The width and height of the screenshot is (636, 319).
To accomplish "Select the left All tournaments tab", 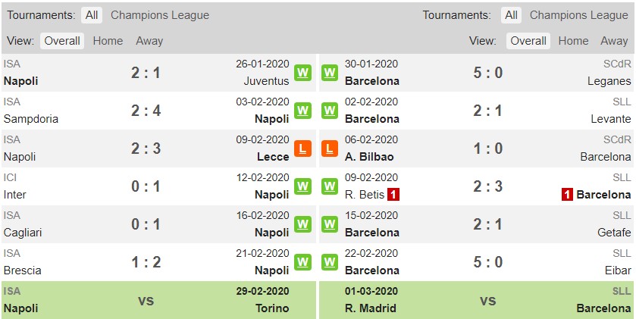I will [x=92, y=15].
